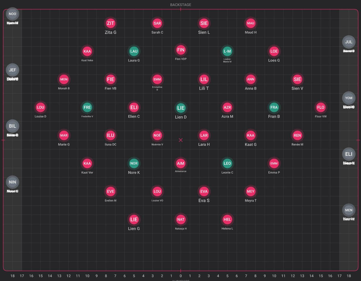Select the Louise-Marie M dancer marker
Viewport: 361px width, 281px height.
point(227,51)
